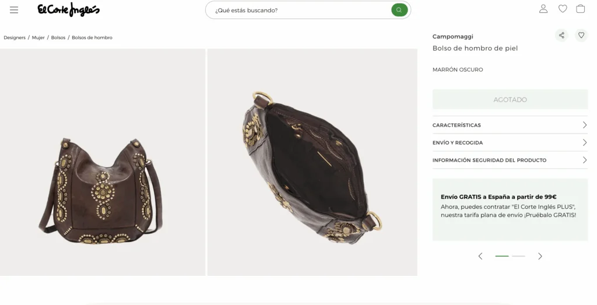Open the user account icon
The width and height of the screenshot is (597, 305).
(x=543, y=9)
